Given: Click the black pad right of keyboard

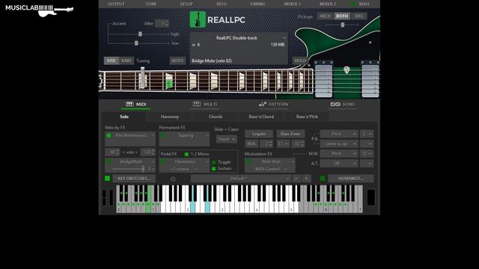Looking at the screenshot, I should (x=371, y=197).
